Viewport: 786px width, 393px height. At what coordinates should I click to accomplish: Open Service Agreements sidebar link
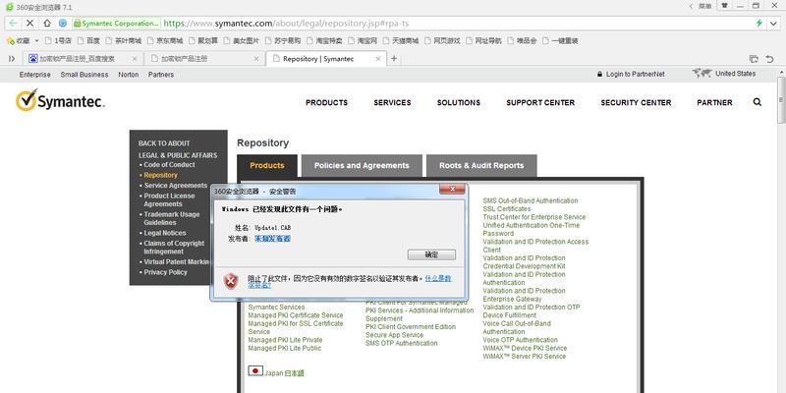tap(176, 185)
